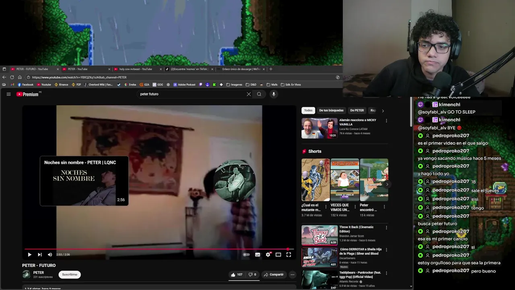Open the GOG bookmark
Viewport: 515px width, 290px height.
point(158,85)
